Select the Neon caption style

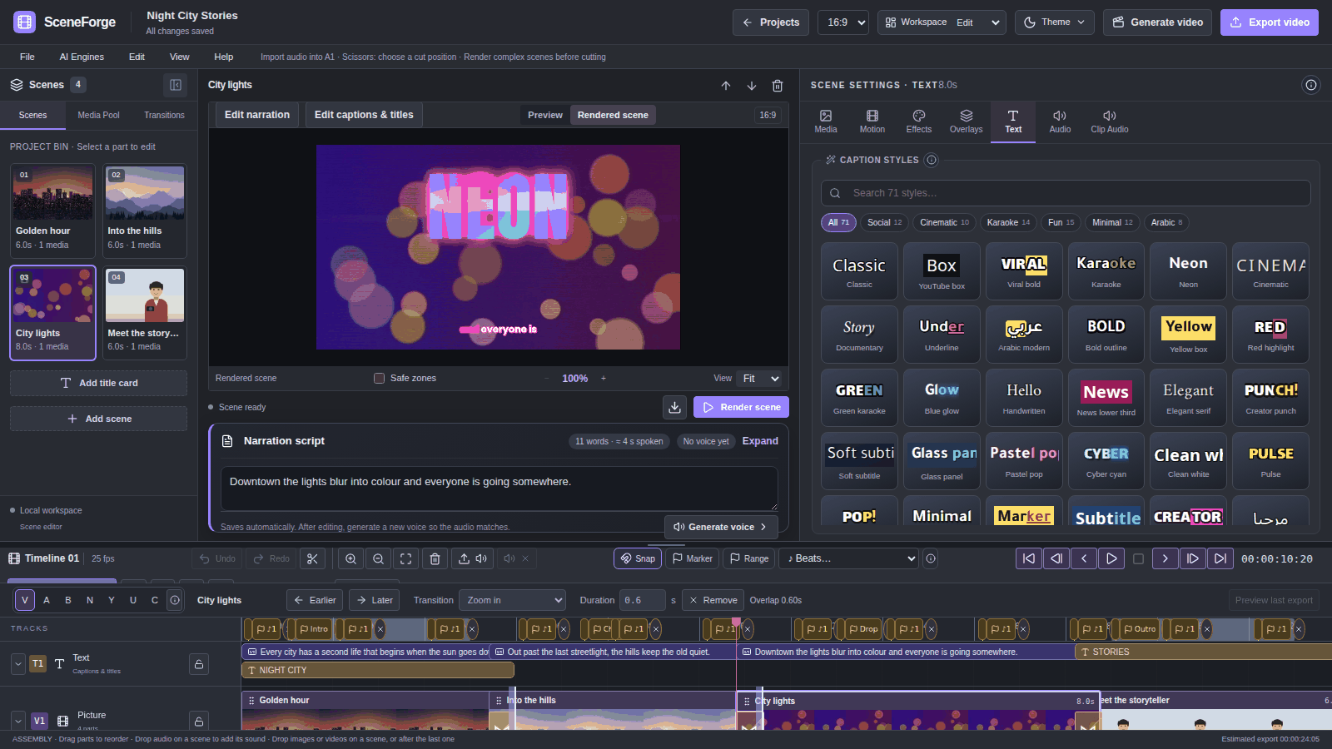click(x=1188, y=270)
